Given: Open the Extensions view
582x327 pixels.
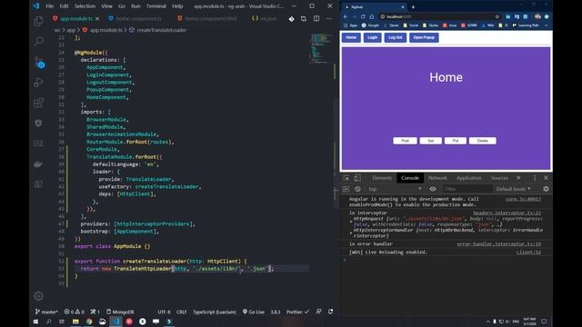Looking at the screenshot, I should point(38,103).
